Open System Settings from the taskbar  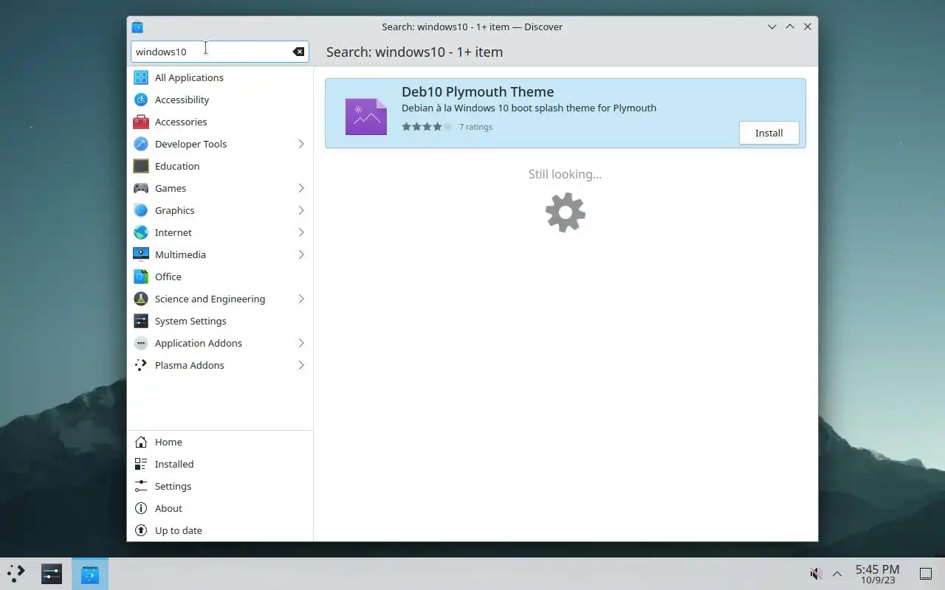(52, 574)
